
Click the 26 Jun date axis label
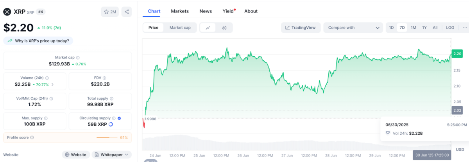(243, 155)
